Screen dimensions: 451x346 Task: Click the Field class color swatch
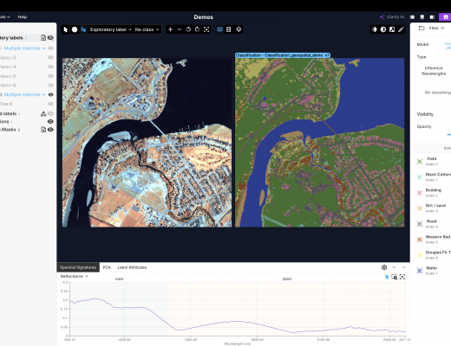[420, 162]
